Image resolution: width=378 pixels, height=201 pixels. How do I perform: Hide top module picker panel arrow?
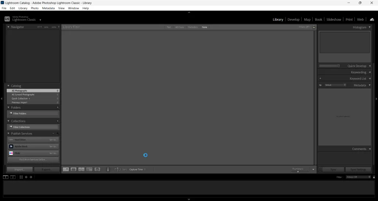(189, 12)
